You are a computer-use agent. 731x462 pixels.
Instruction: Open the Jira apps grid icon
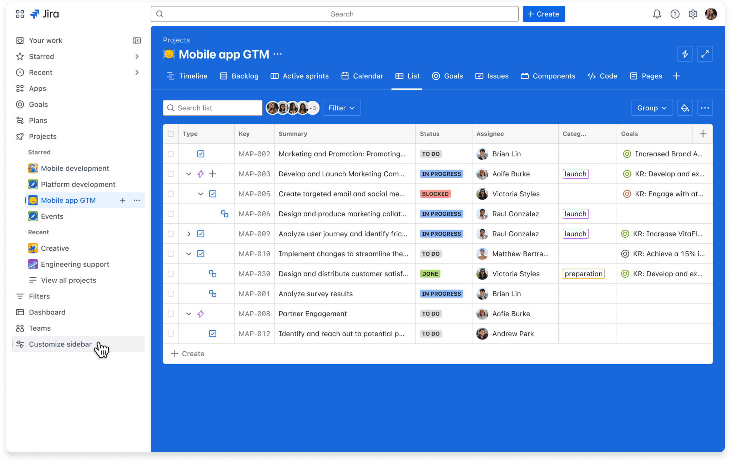[x=20, y=14]
